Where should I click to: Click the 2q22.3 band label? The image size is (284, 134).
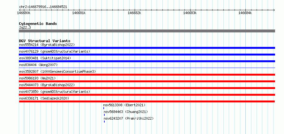click(x=25, y=27)
